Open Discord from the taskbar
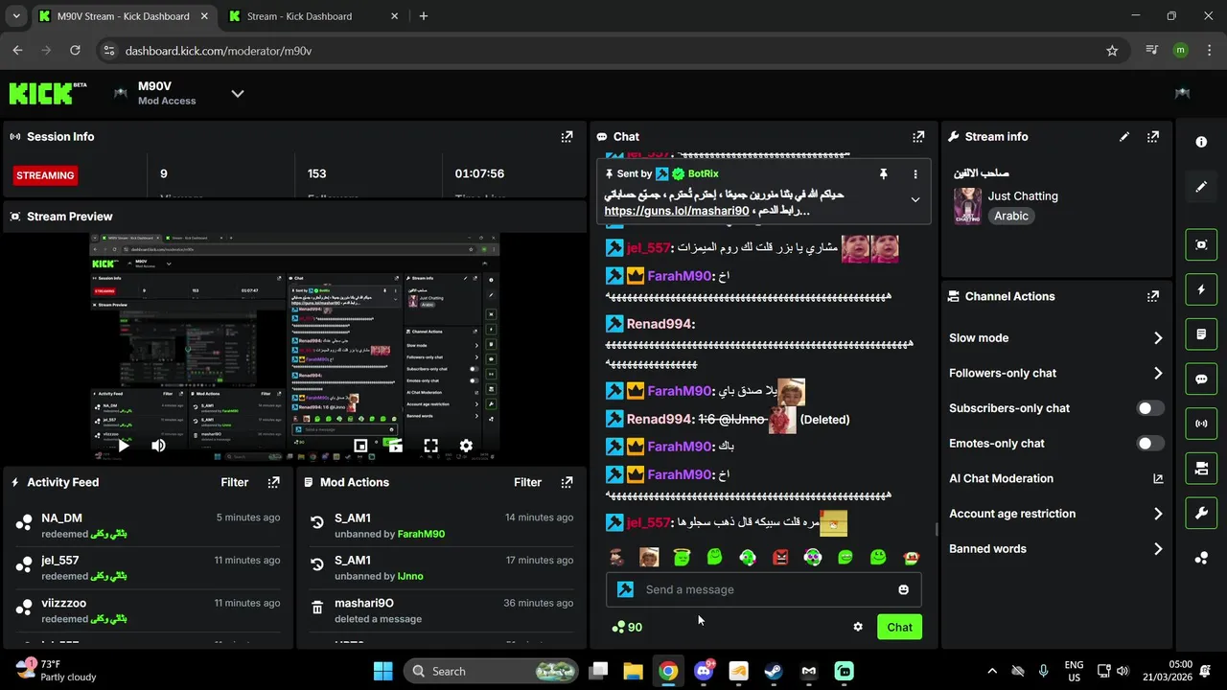The height and width of the screenshot is (690, 1227). (704, 671)
